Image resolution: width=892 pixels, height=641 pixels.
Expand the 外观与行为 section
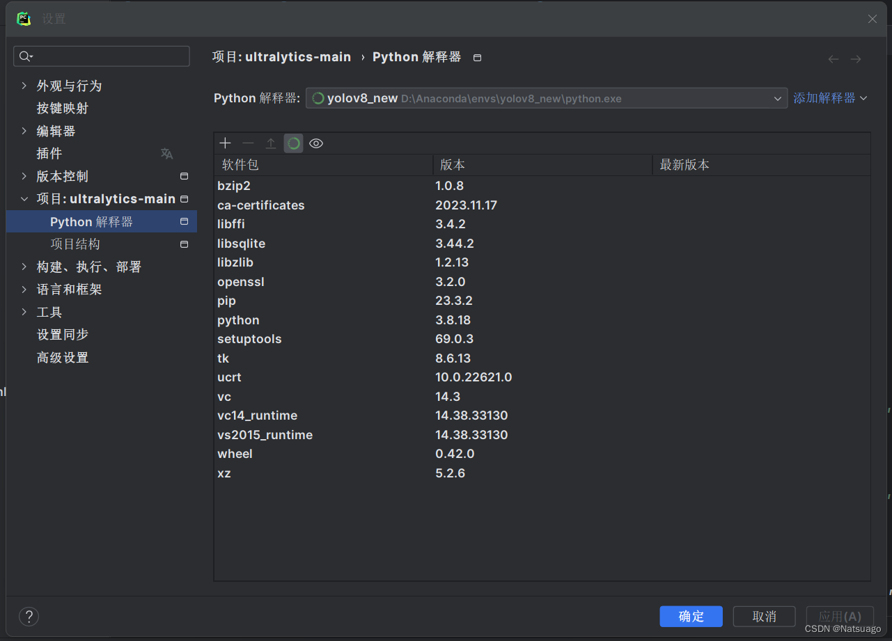24,86
